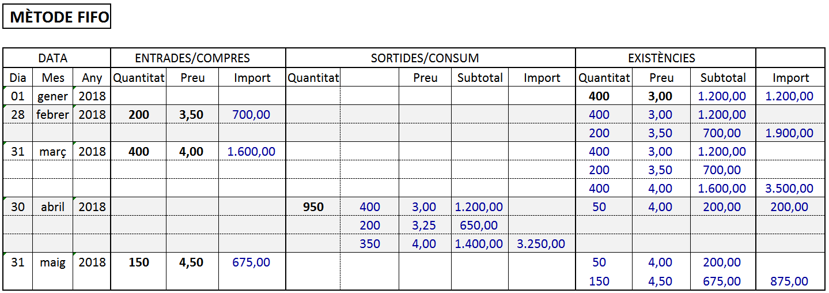This screenshot has height=293, width=829.
Task: Select the abril month cell
Action: coord(52,206)
